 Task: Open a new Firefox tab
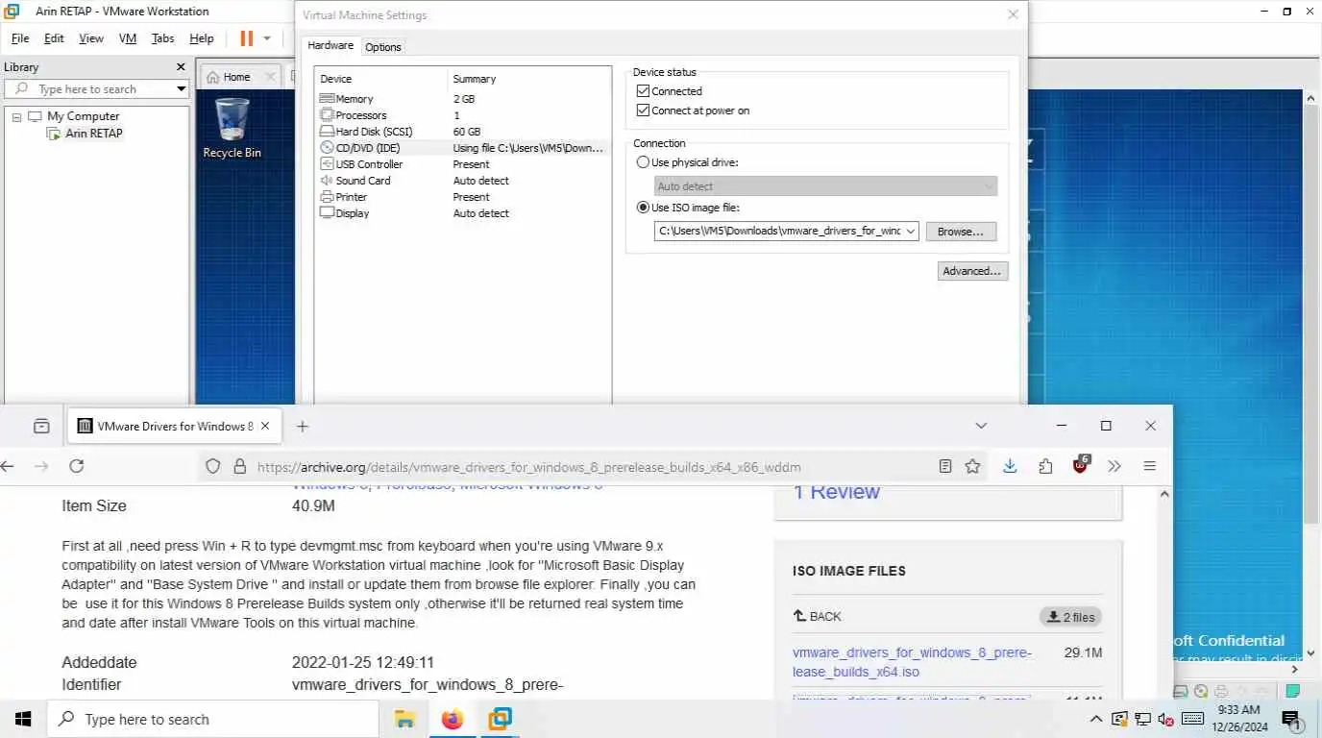[302, 426]
